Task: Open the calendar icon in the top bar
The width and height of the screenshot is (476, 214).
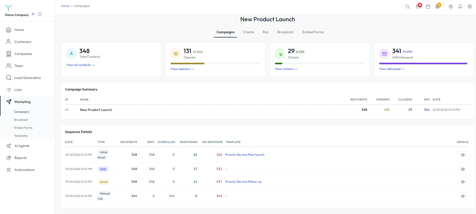Action: pyautogui.click(x=428, y=7)
